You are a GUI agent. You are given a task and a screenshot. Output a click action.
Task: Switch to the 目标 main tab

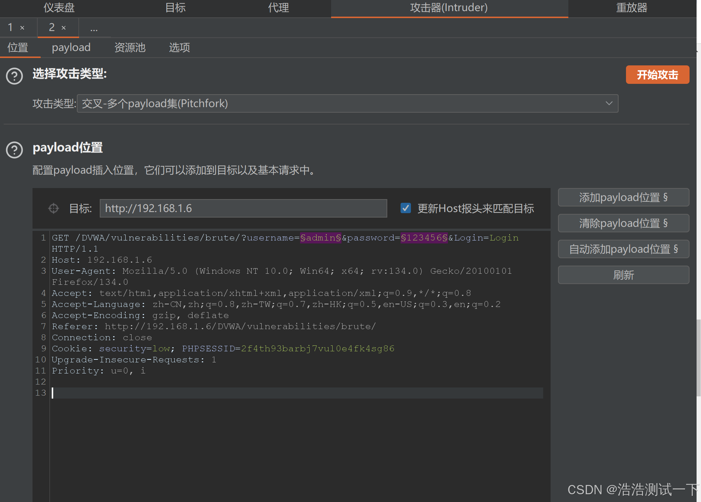pyautogui.click(x=175, y=8)
